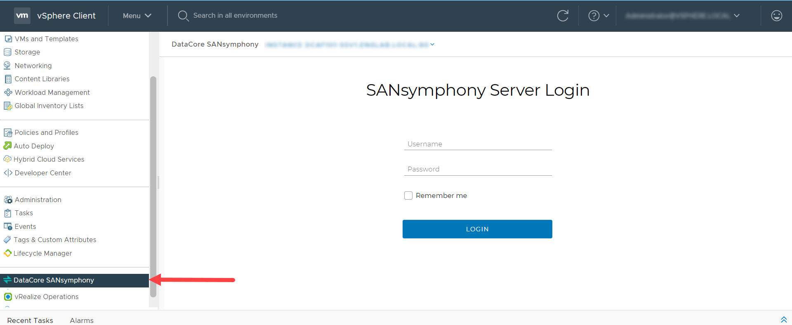Click the Tasks clipboard icon
Image resolution: width=792 pixels, height=325 pixels.
[8, 213]
